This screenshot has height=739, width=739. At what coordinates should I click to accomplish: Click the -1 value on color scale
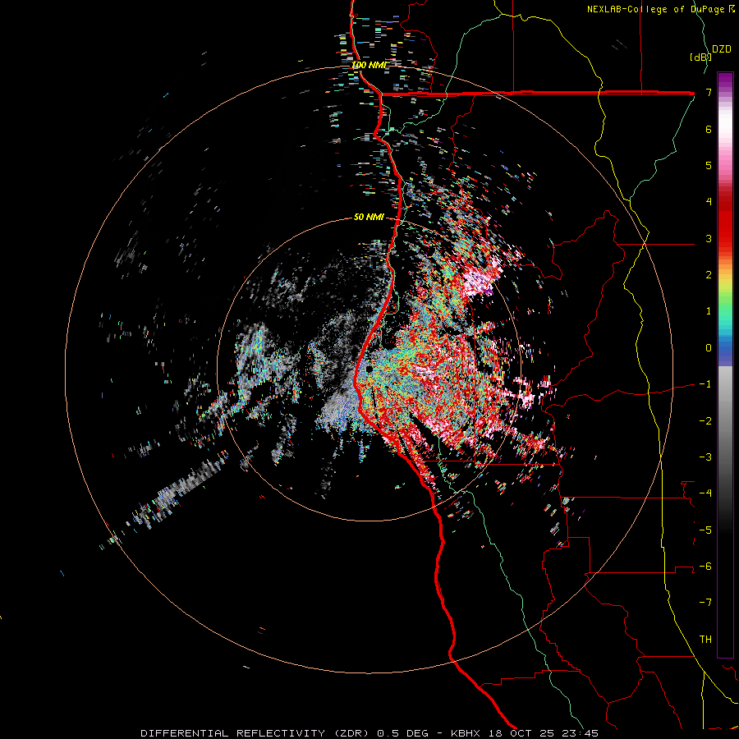[705, 384]
